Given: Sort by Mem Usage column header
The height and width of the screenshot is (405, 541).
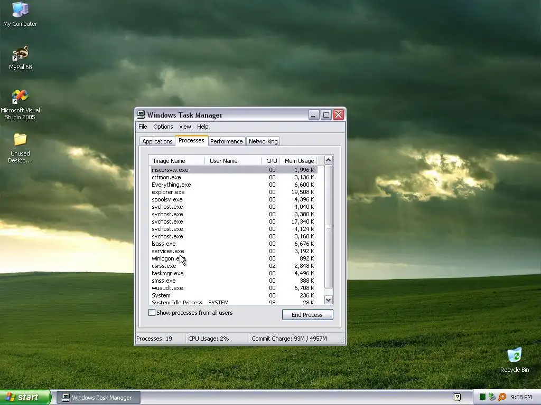Looking at the screenshot, I should coord(299,161).
